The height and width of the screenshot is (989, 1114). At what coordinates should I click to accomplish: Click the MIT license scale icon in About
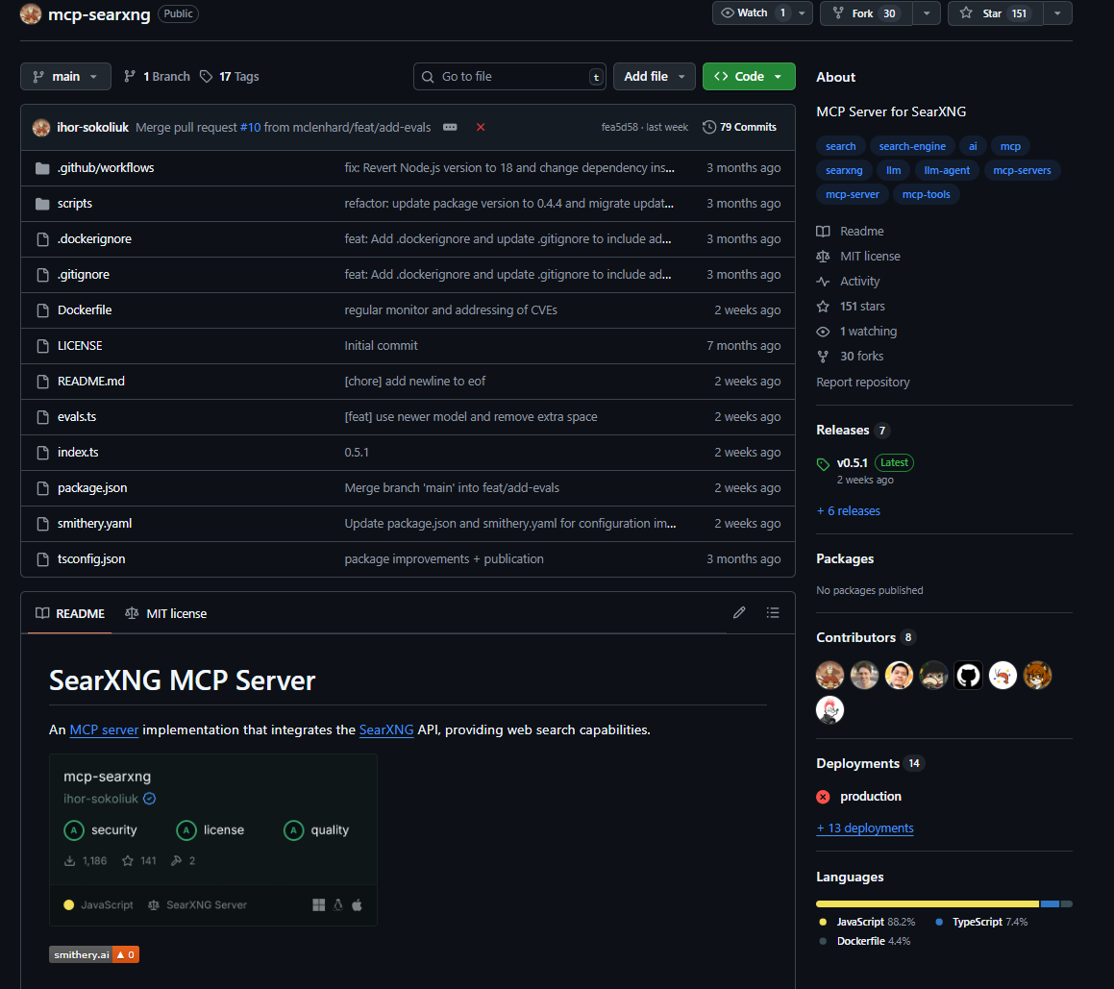[x=824, y=257]
